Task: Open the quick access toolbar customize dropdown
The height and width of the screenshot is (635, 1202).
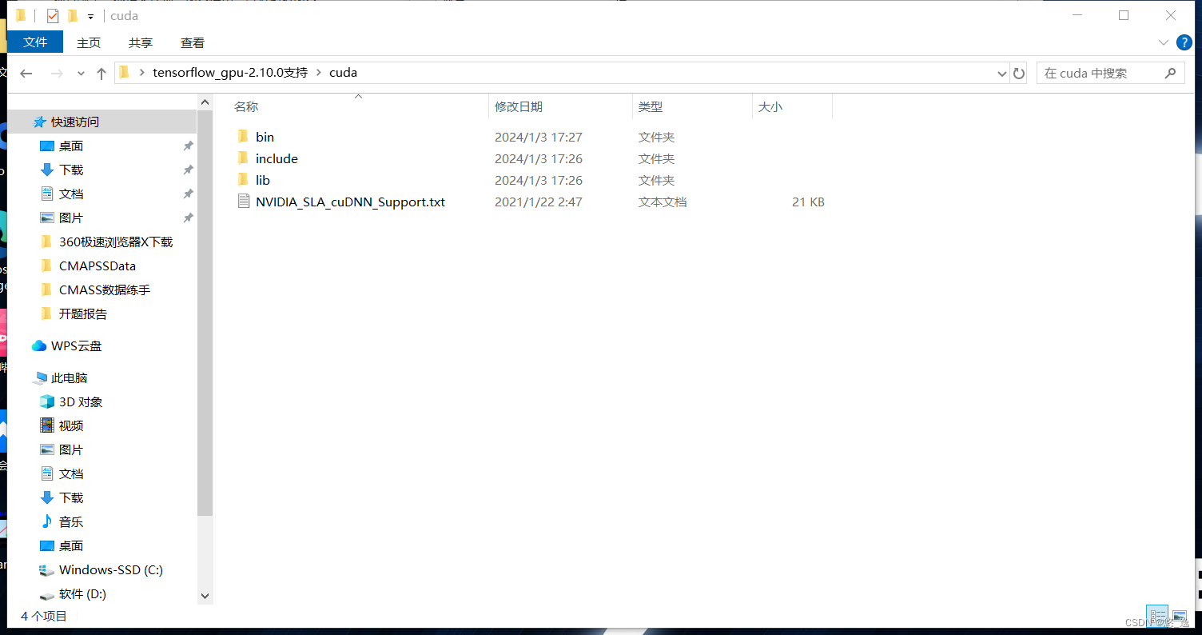Action: point(90,15)
